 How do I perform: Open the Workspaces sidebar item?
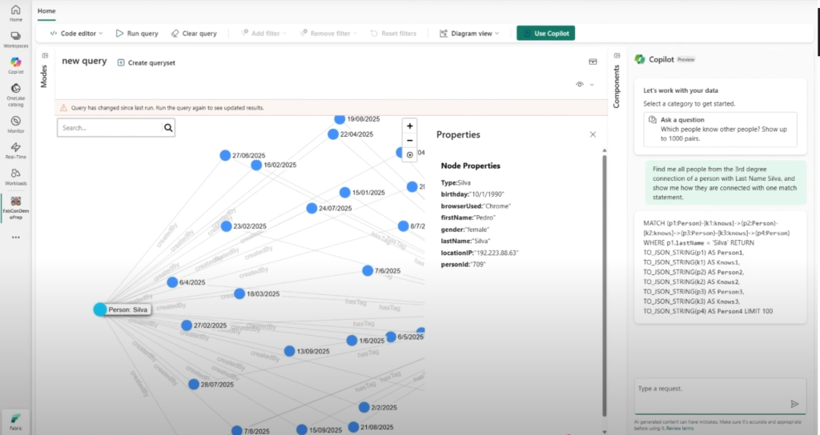coord(16,40)
